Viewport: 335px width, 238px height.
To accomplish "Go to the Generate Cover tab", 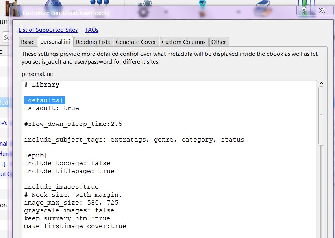I will (136, 42).
